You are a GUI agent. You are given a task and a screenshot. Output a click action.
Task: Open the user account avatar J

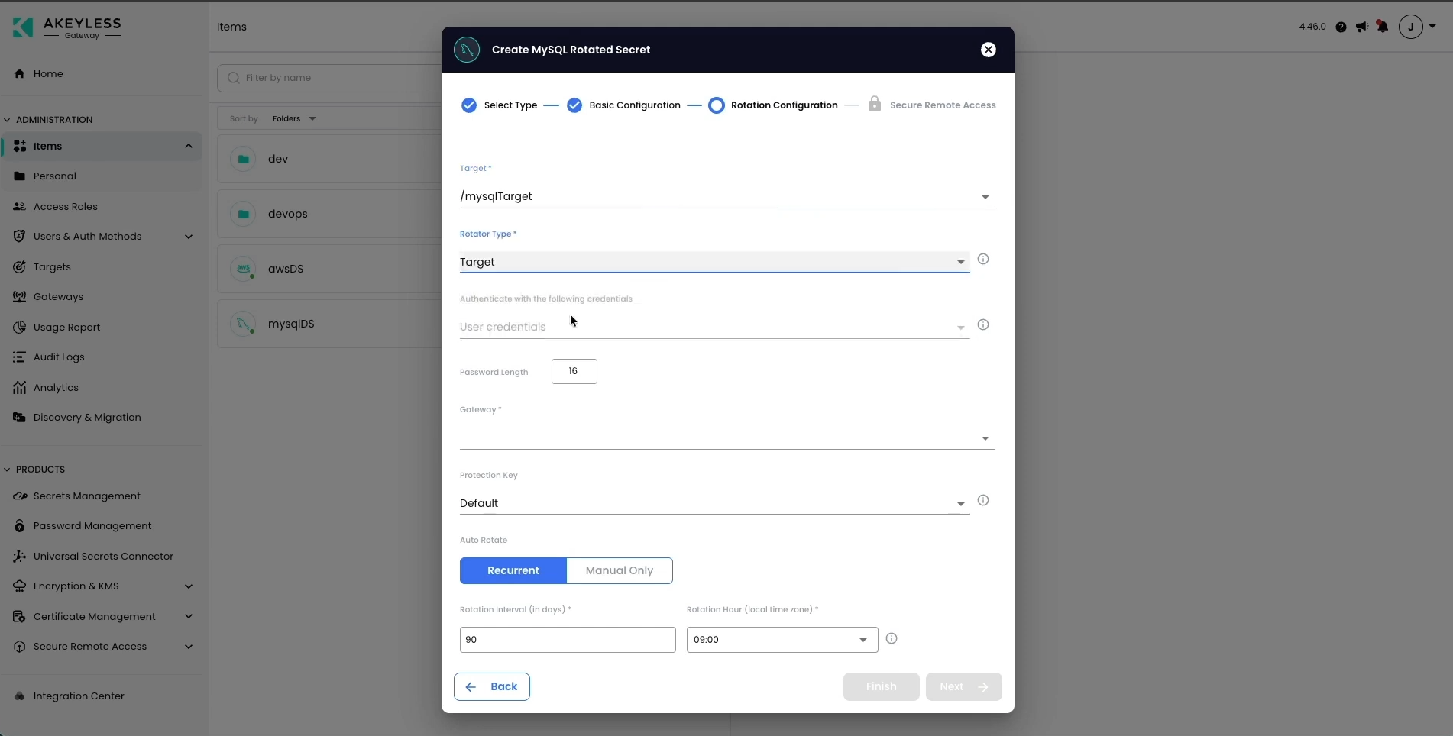(1411, 27)
